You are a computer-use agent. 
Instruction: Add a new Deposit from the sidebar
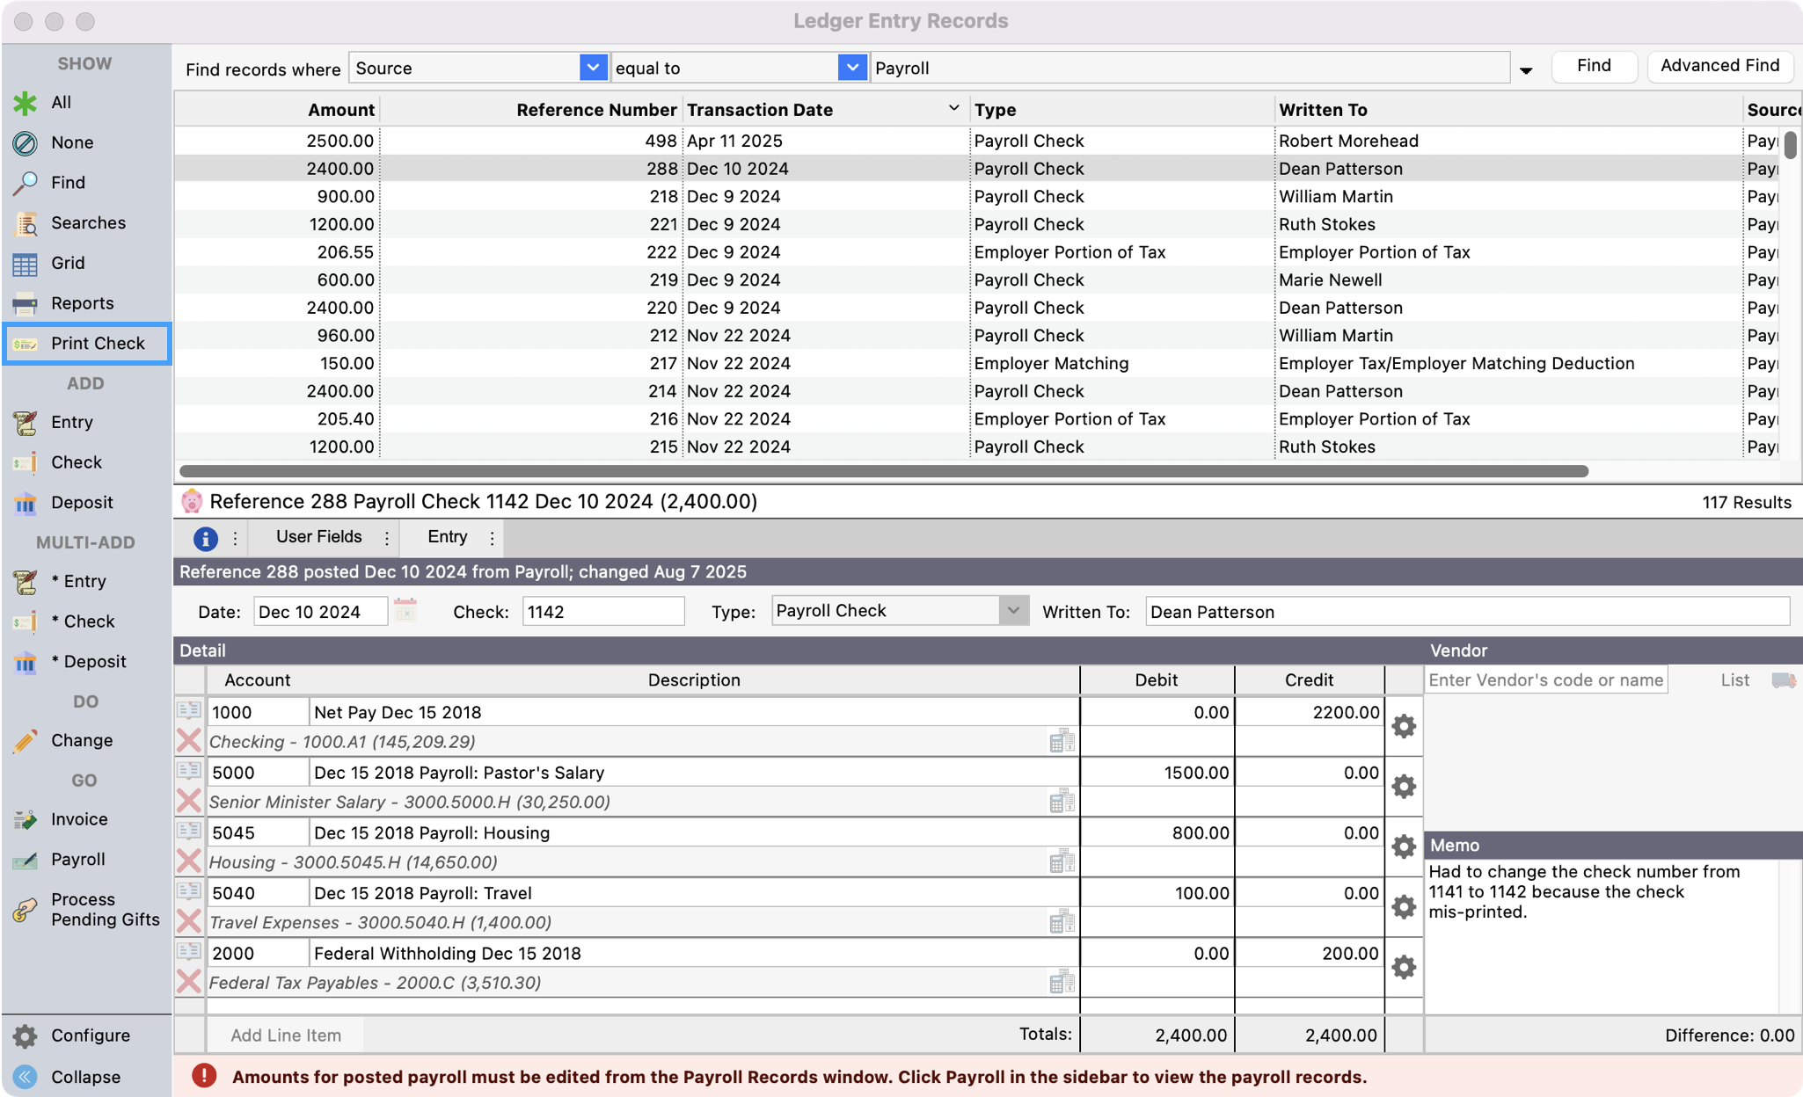tap(82, 502)
